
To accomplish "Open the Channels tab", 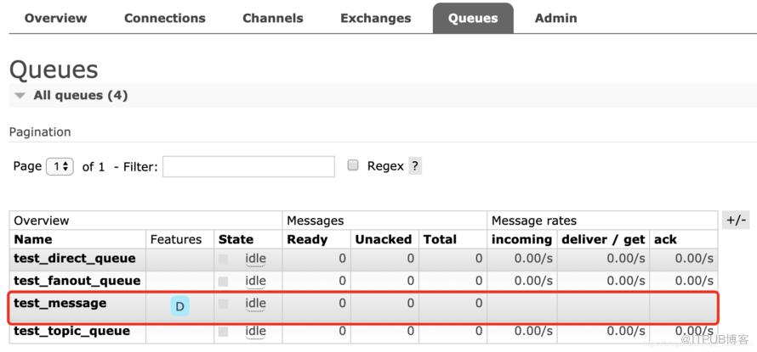I will tap(273, 19).
